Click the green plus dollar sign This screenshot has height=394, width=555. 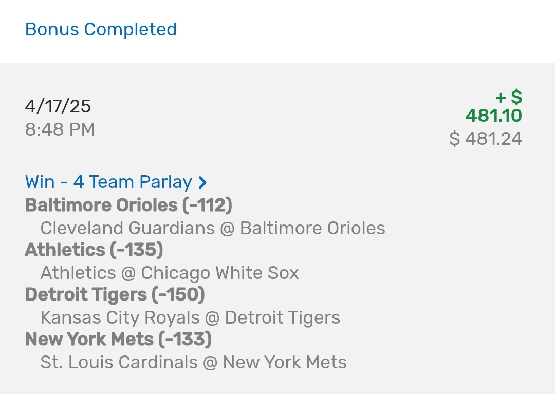click(508, 97)
